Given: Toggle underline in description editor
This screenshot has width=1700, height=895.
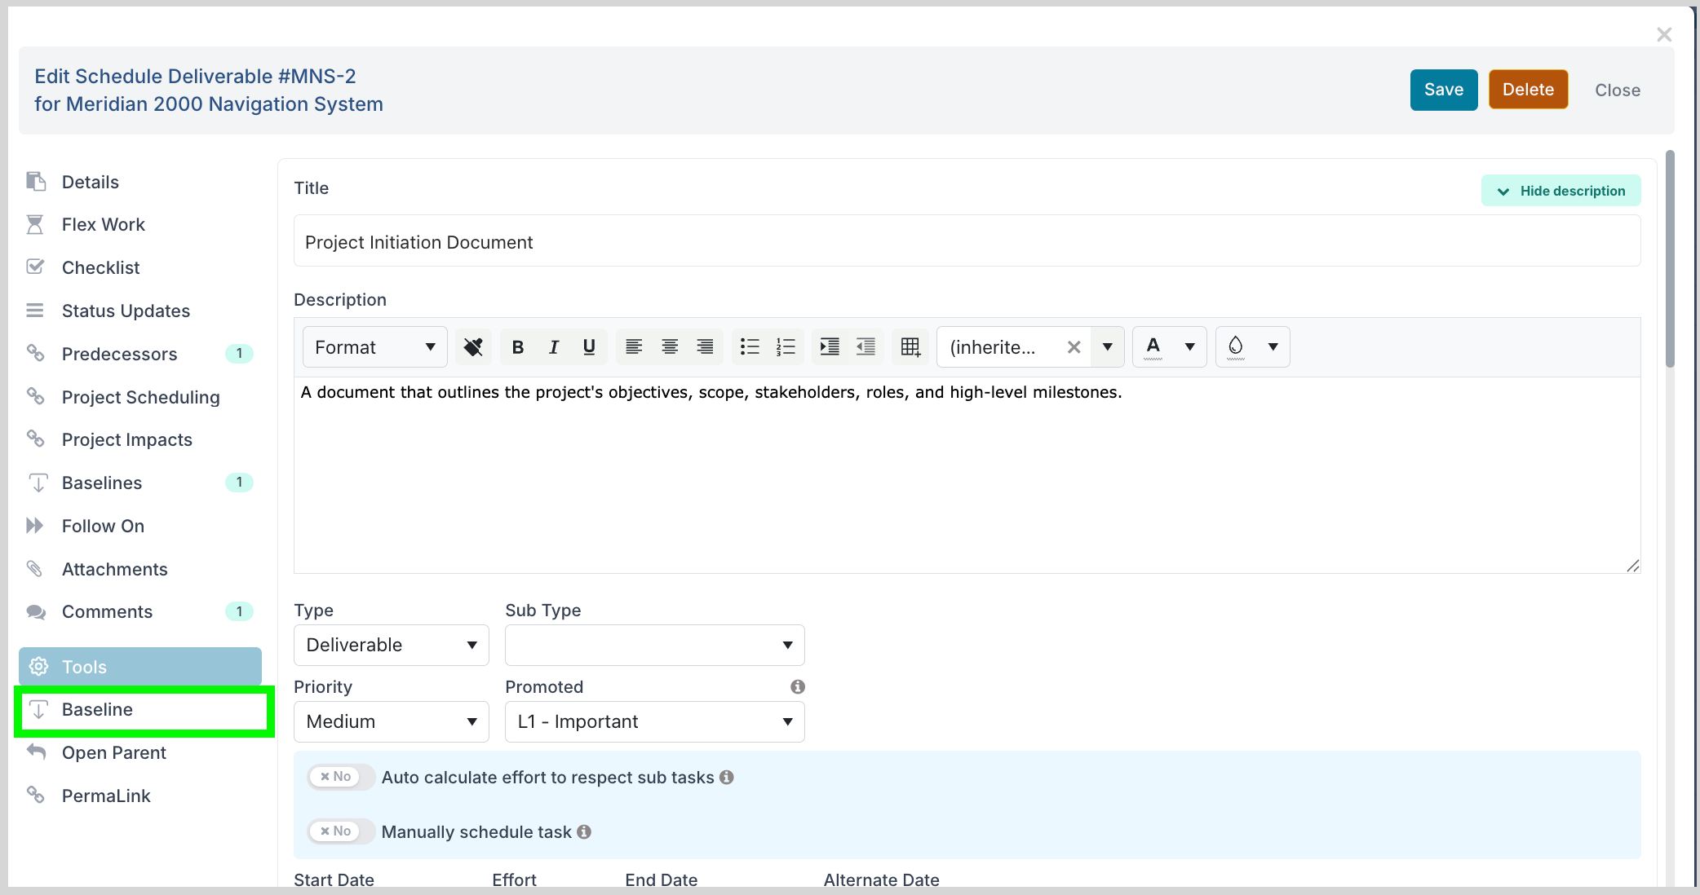Looking at the screenshot, I should pos(589,347).
